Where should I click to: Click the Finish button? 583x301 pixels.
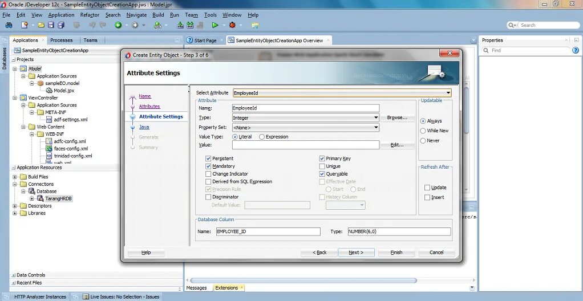(x=396, y=253)
